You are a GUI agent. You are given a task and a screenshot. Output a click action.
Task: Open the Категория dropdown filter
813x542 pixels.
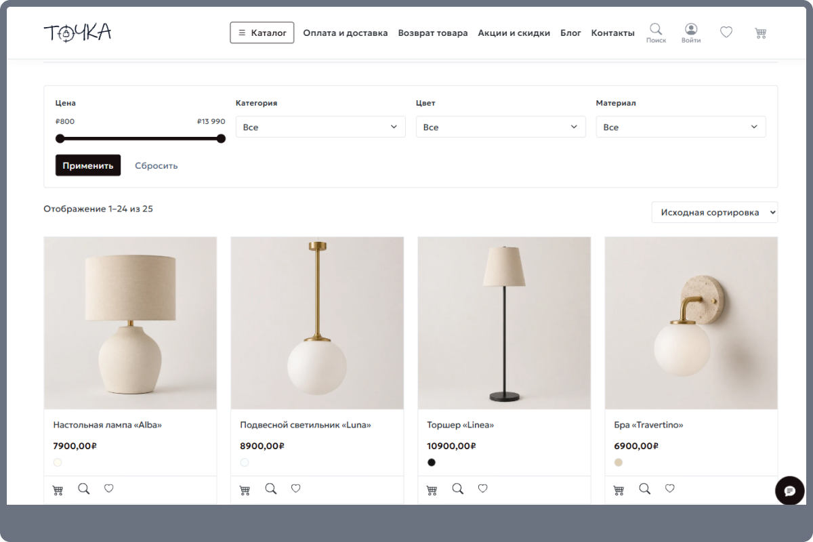(x=320, y=127)
